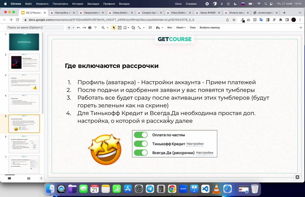Open Keynote from the Dock
305x197 pixels.
194,189
